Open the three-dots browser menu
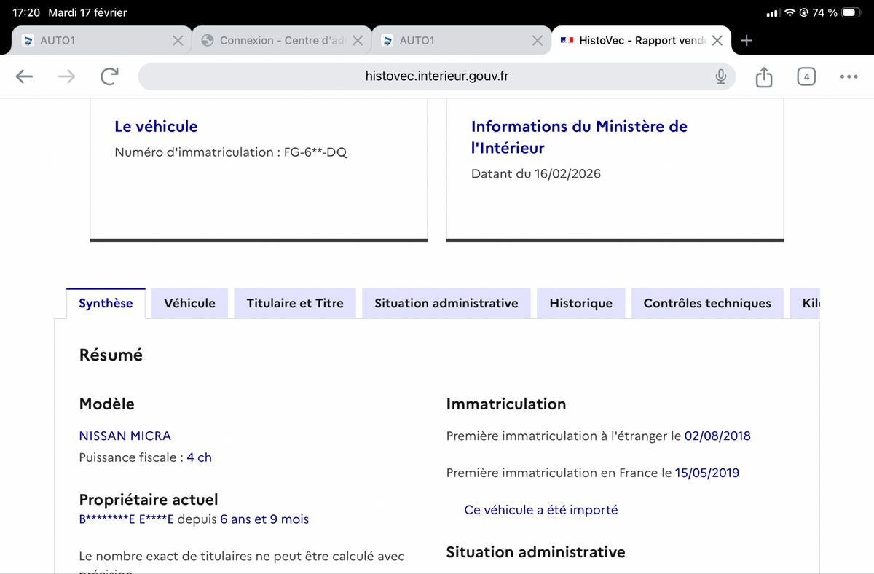874x574 pixels. click(849, 76)
